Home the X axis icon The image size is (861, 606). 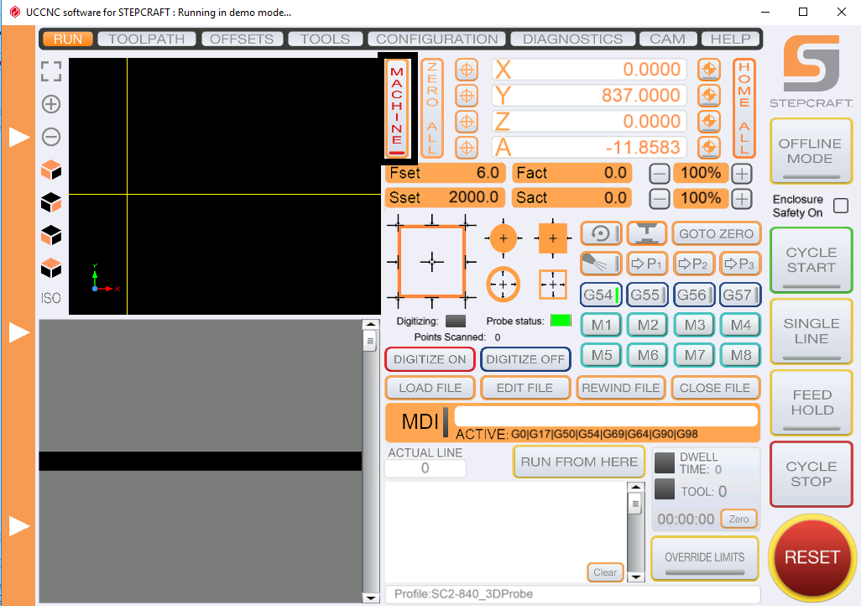point(709,70)
